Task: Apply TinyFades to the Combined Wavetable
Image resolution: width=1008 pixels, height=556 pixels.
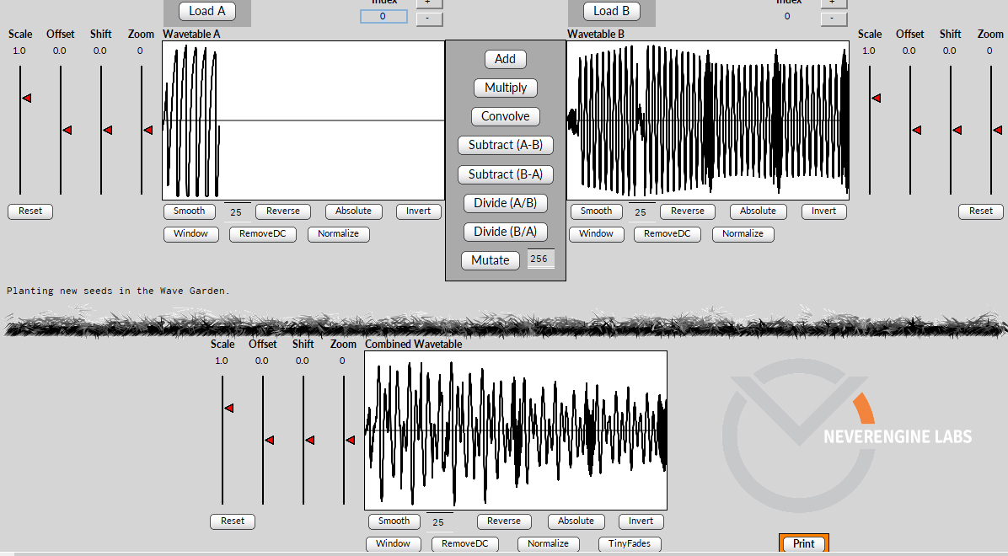Action: [630, 544]
